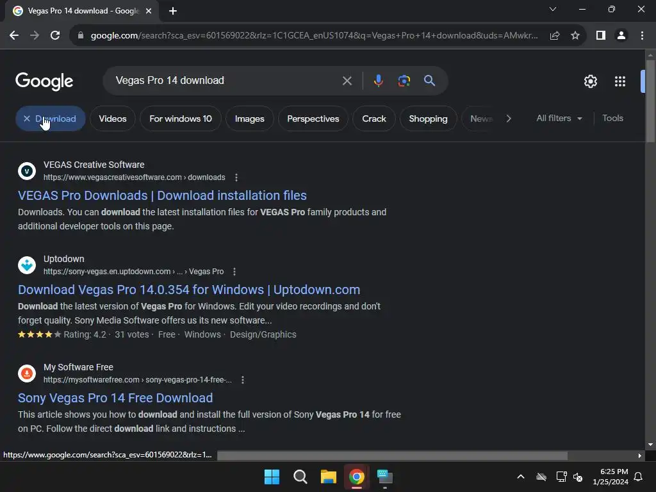Start a voice search with microphone

[x=378, y=81]
